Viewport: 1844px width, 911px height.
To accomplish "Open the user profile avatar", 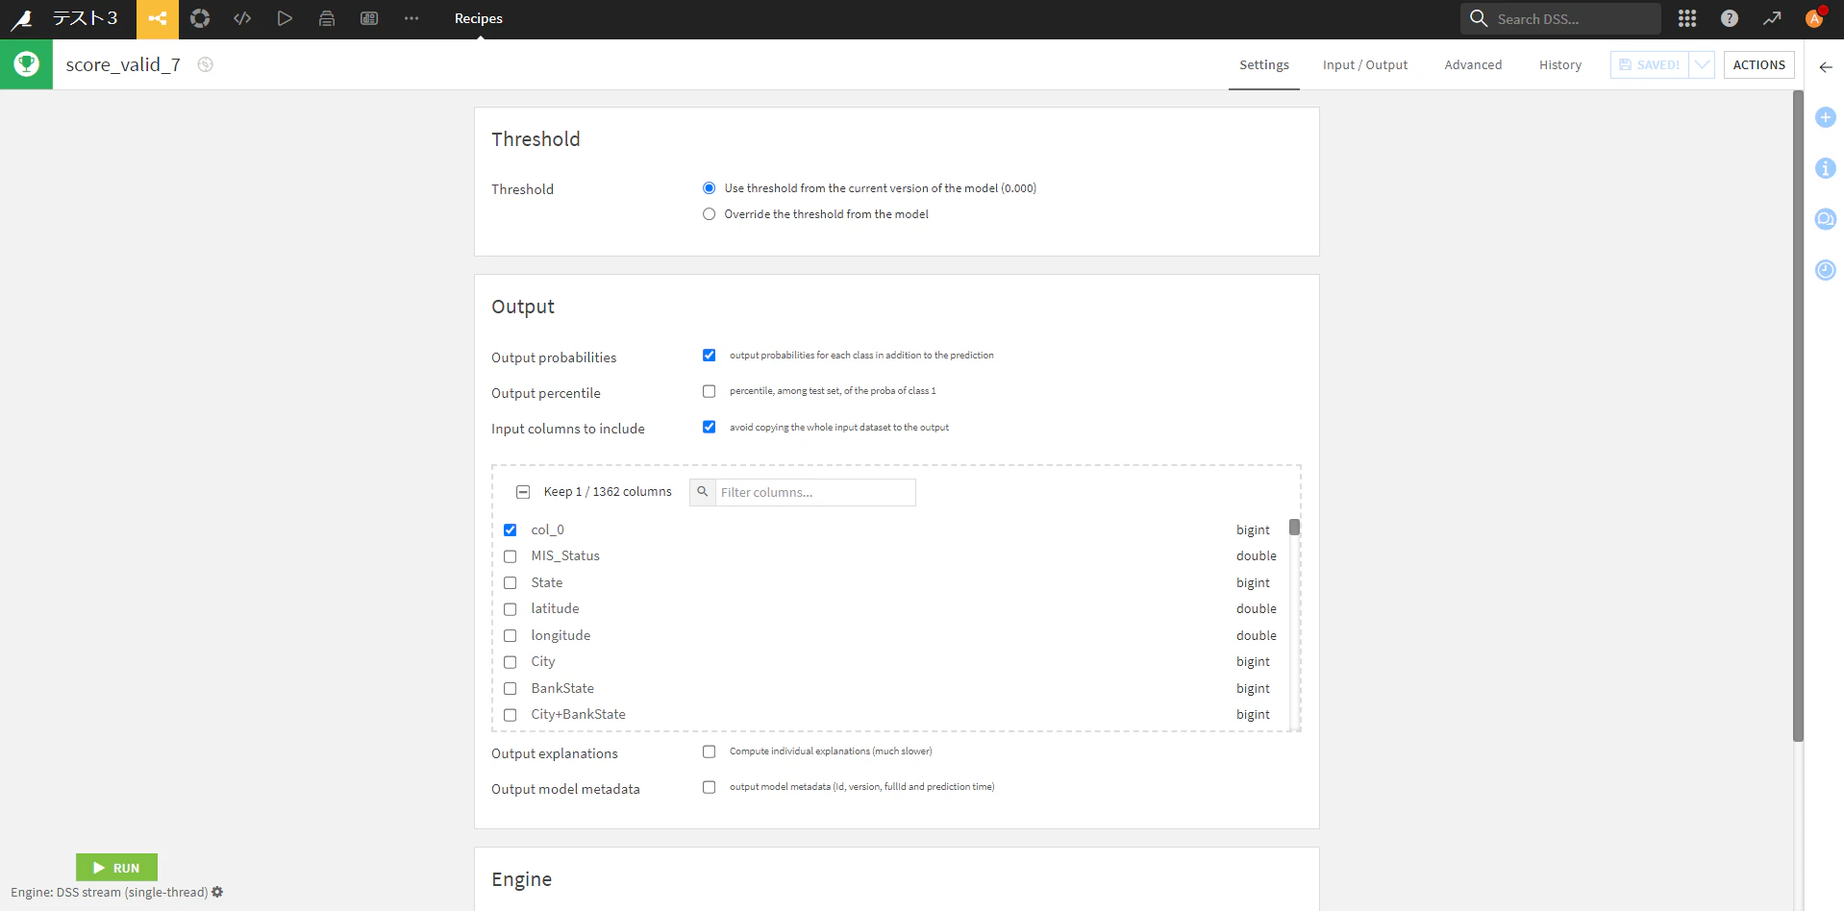I will 1814,18.
